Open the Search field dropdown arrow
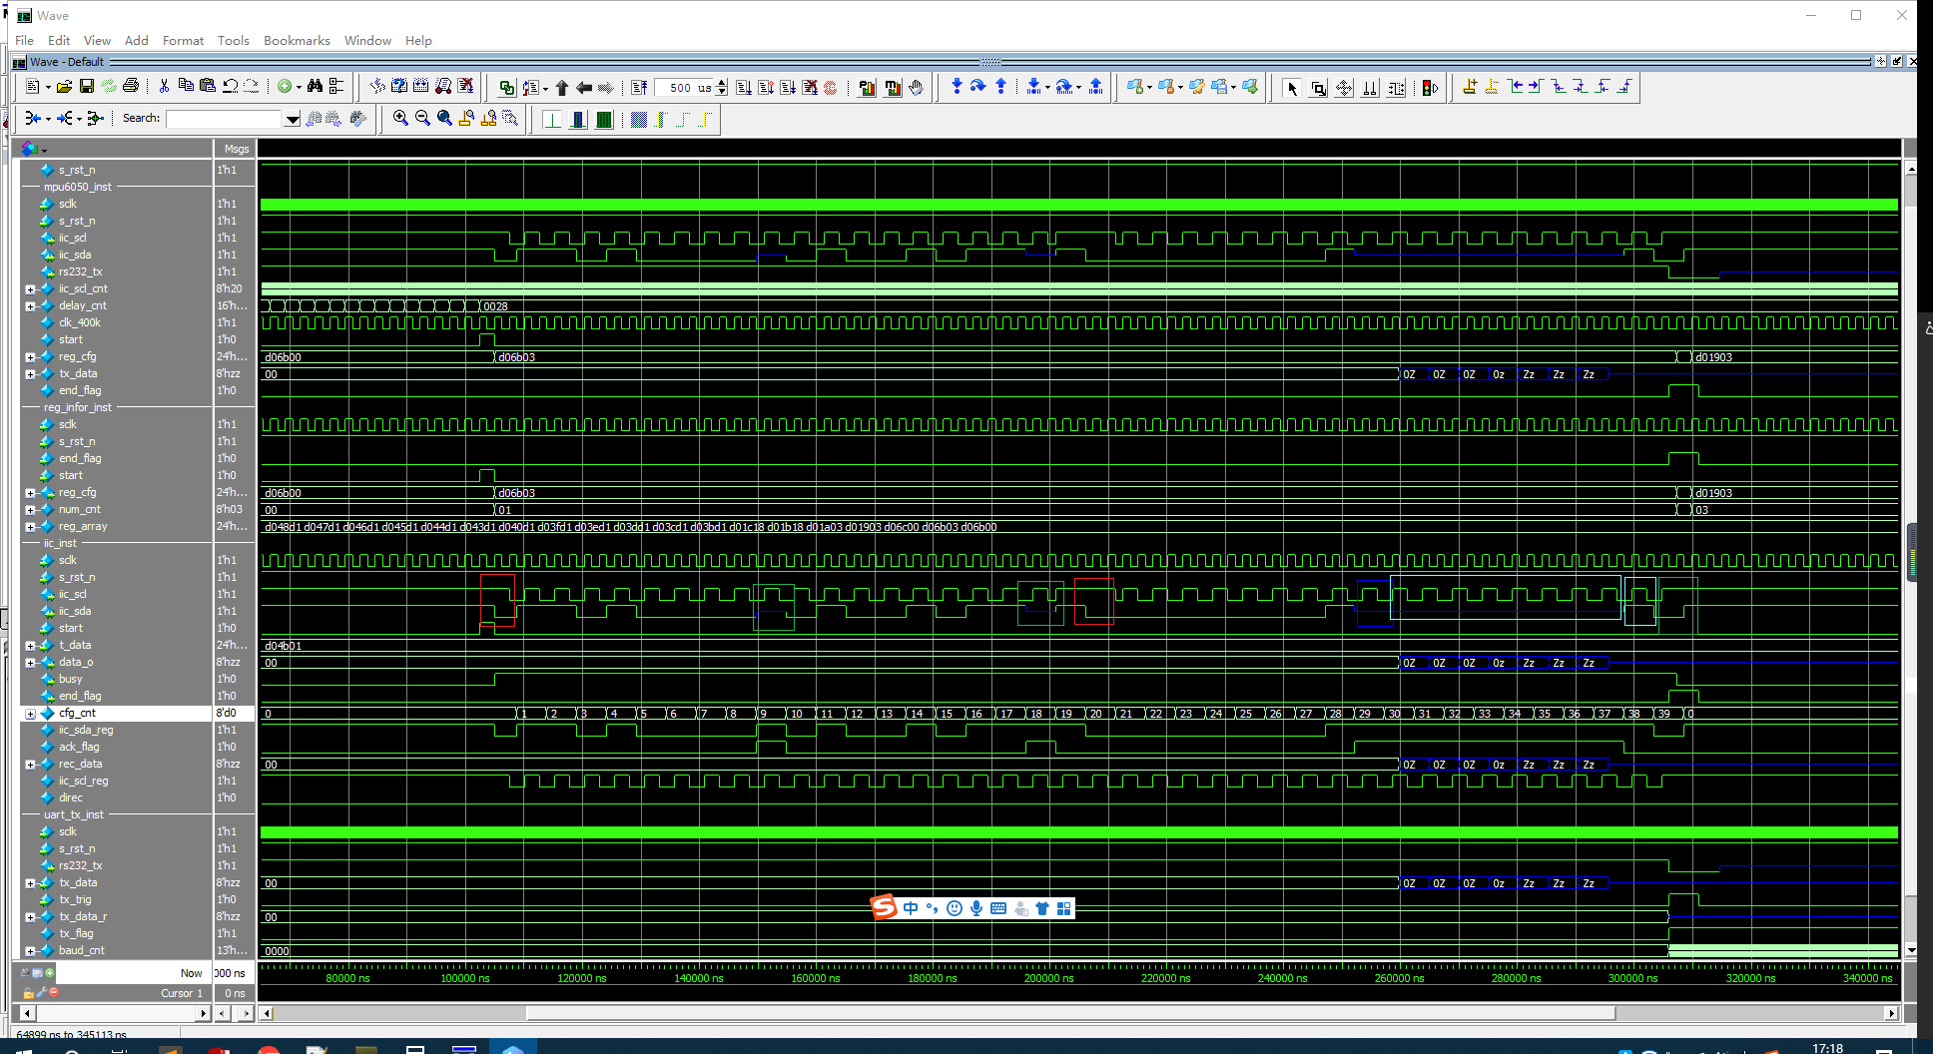The image size is (1933, 1054). pyautogui.click(x=292, y=119)
